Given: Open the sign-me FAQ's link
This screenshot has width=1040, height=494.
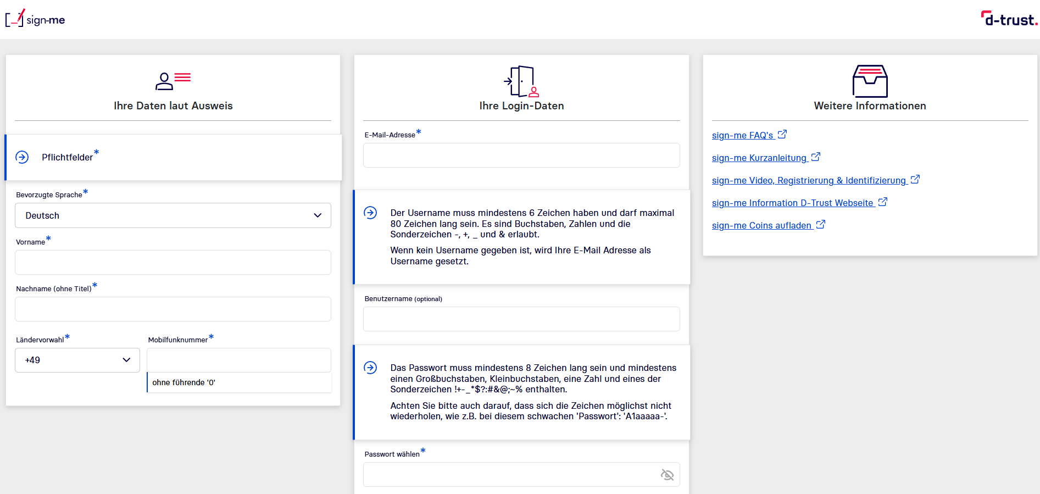Looking at the screenshot, I should [743, 135].
